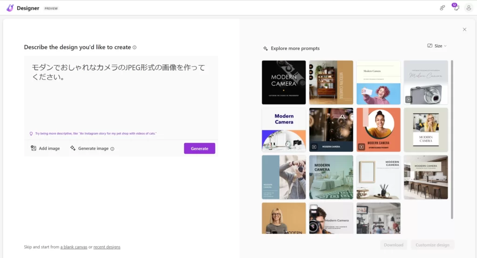The image size is (477, 258).
Task: Select the kitchen bar stools design
Action: [426, 177]
